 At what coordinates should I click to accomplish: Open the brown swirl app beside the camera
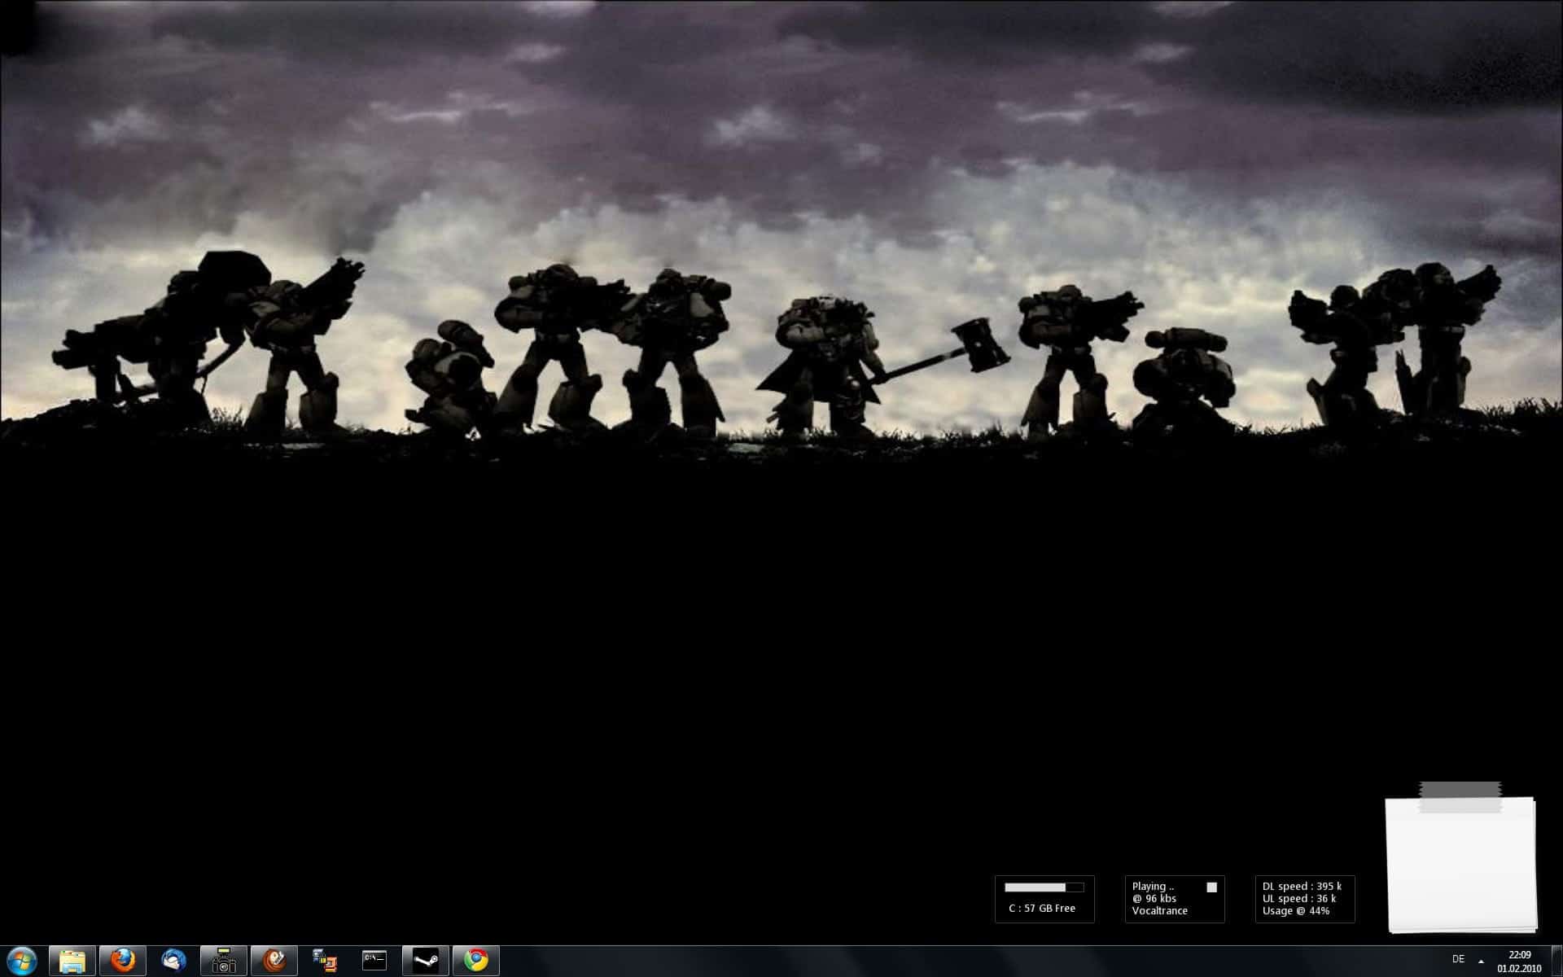(x=274, y=961)
